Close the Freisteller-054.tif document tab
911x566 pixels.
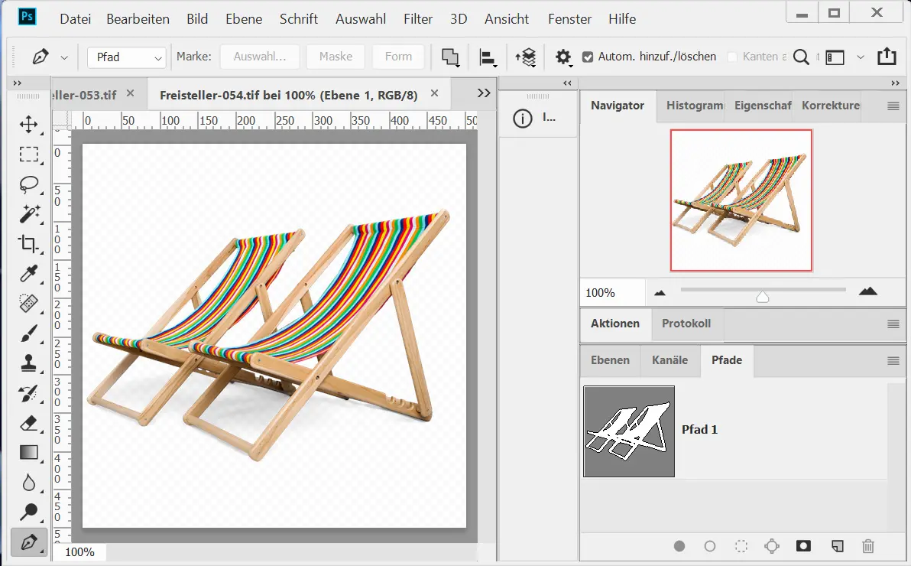click(x=435, y=93)
